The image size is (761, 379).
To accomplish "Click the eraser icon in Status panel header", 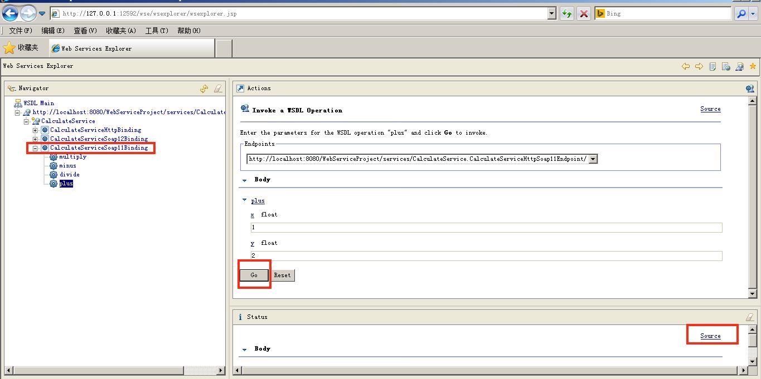I will (x=750, y=317).
